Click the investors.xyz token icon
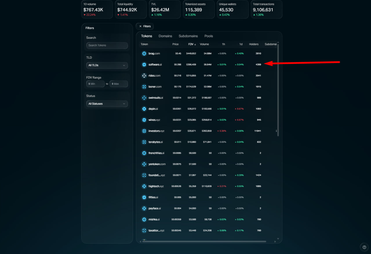 (144, 131)
